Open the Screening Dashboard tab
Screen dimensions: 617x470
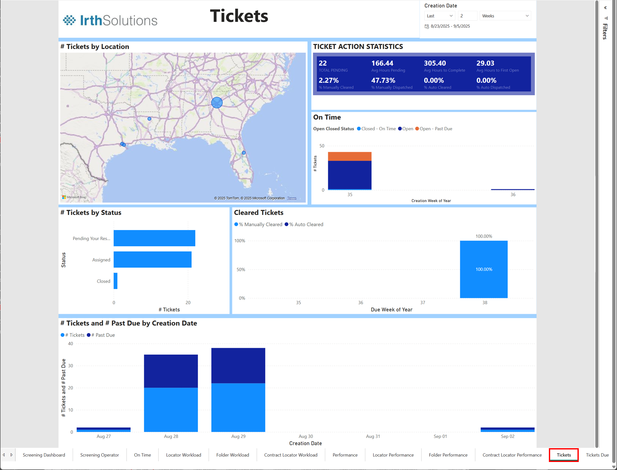pyautogui.click(x=44, y=455)
